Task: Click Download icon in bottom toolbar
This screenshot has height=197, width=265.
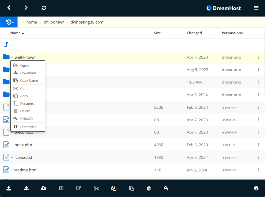Action: click(x=26, y=188)
